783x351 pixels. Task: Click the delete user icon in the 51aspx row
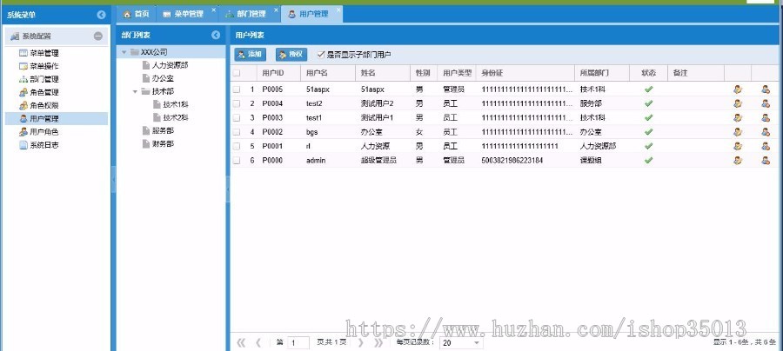click(x=766, y=89)
